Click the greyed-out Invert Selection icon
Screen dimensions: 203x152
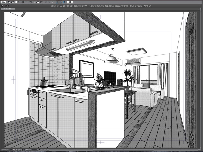point(49,2)
